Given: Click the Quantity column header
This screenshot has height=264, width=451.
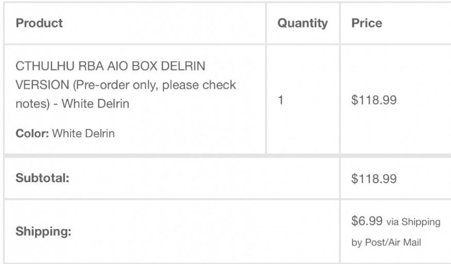Looking at the screenshot, I should (303, 23).
